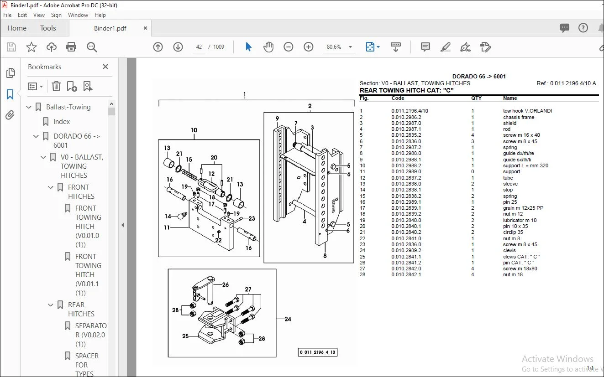This screenshot has height=377, width=604.
Task: Collapse the navigation pane with the side arrow
Action: tap(122, 225)
